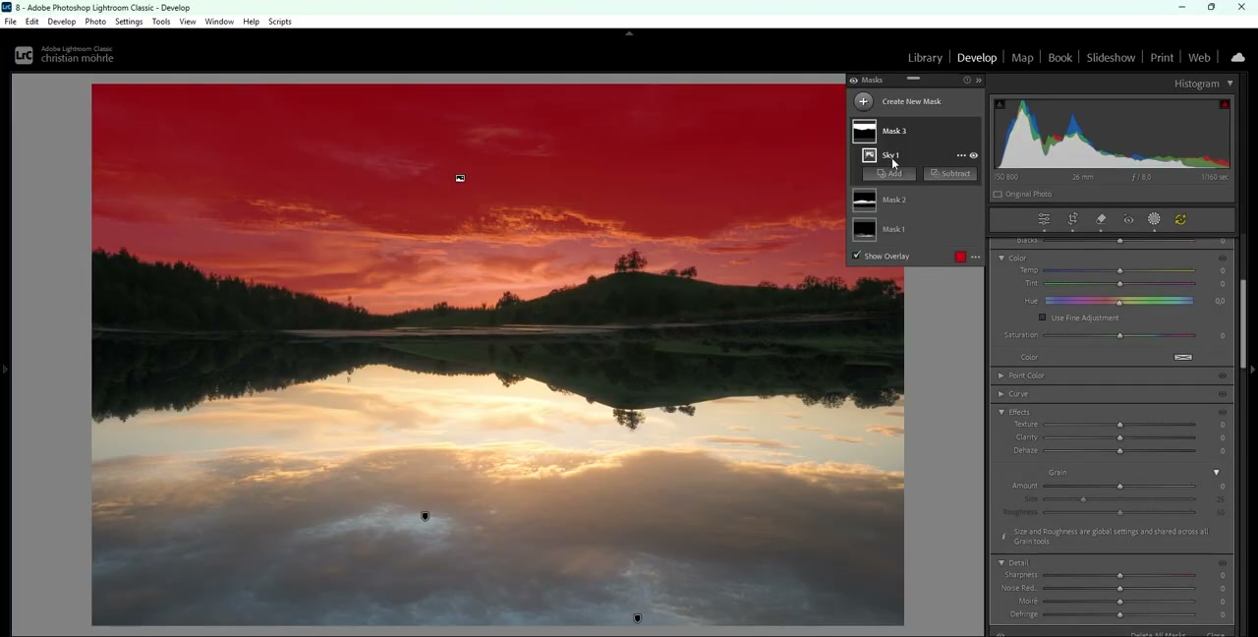This screenshot has width=1258, height=637.
Task: Toggle the Show Overlay checkbox
Action: coord(856,256)
